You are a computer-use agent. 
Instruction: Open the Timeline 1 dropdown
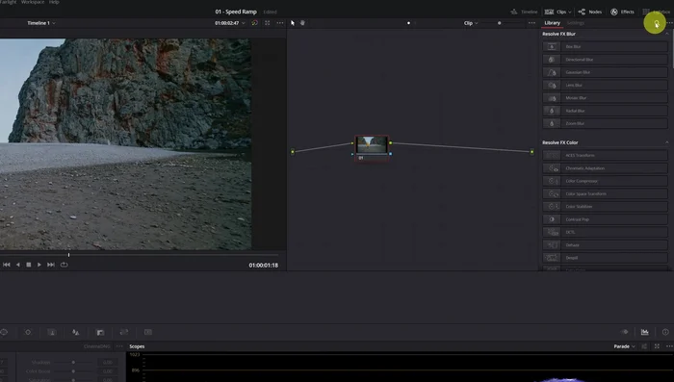41,23
